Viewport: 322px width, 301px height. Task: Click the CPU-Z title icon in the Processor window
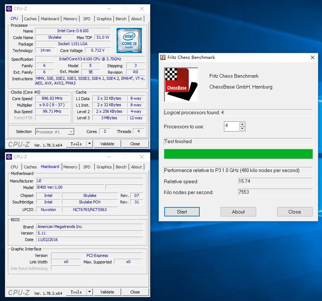tap(9, 9)
